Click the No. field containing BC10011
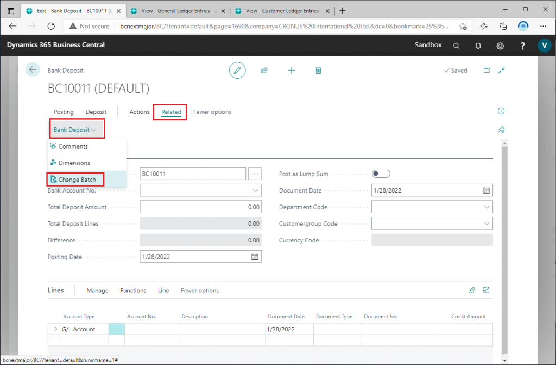 [193, 174]
